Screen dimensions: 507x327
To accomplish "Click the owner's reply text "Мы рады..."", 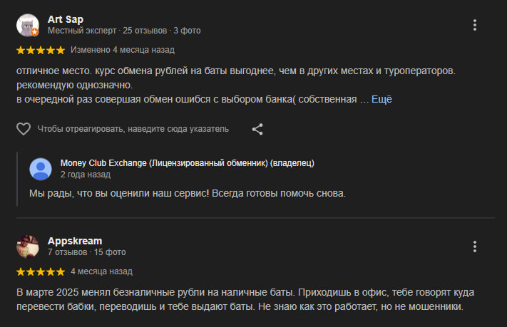I will tap(187, 194).
